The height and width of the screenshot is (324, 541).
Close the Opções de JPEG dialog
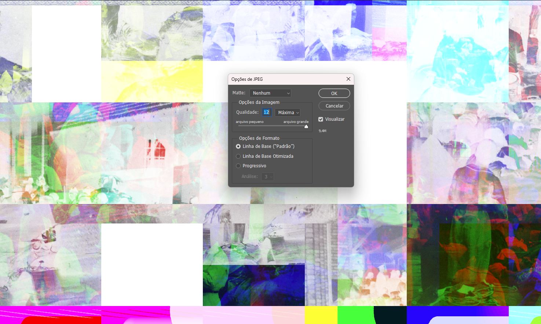coord(348,79)
